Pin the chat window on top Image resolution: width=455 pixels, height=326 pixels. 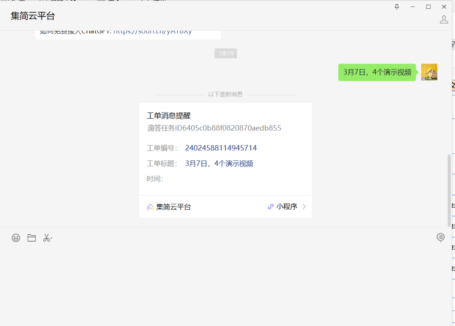(397, 7)
